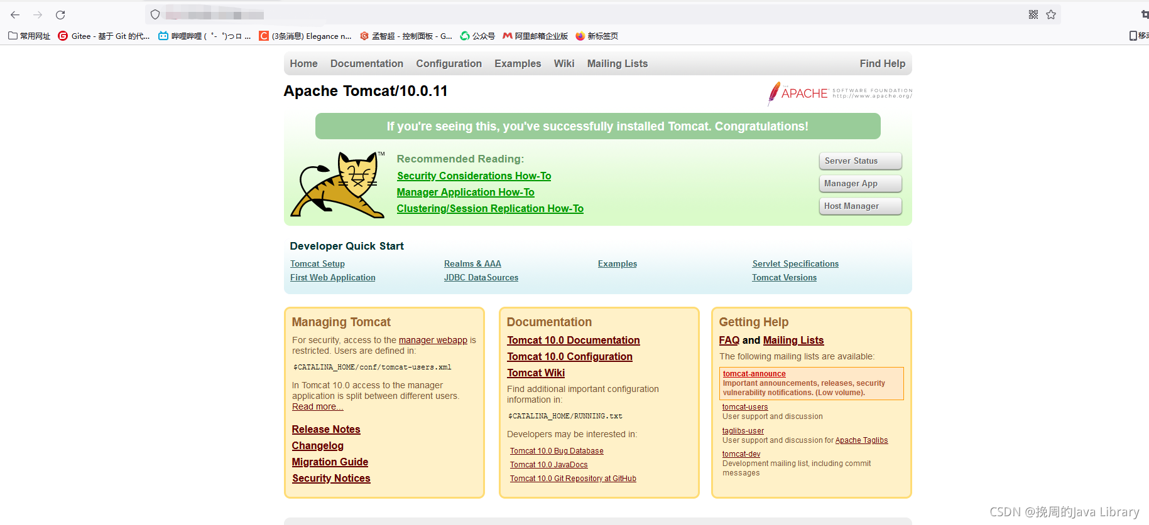Open Documentation in the navigation bar
The width and height of the screenshot is (1149, 525).
click(367, 63)
